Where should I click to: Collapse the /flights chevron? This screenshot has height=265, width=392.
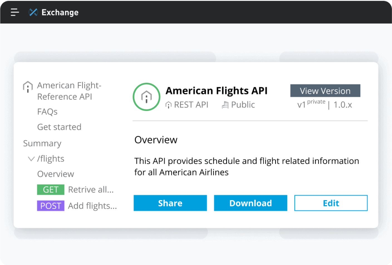point(31,159)
